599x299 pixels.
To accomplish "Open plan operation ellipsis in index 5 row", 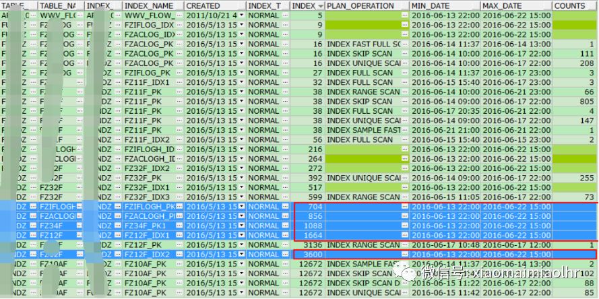I will pos(405,15).
